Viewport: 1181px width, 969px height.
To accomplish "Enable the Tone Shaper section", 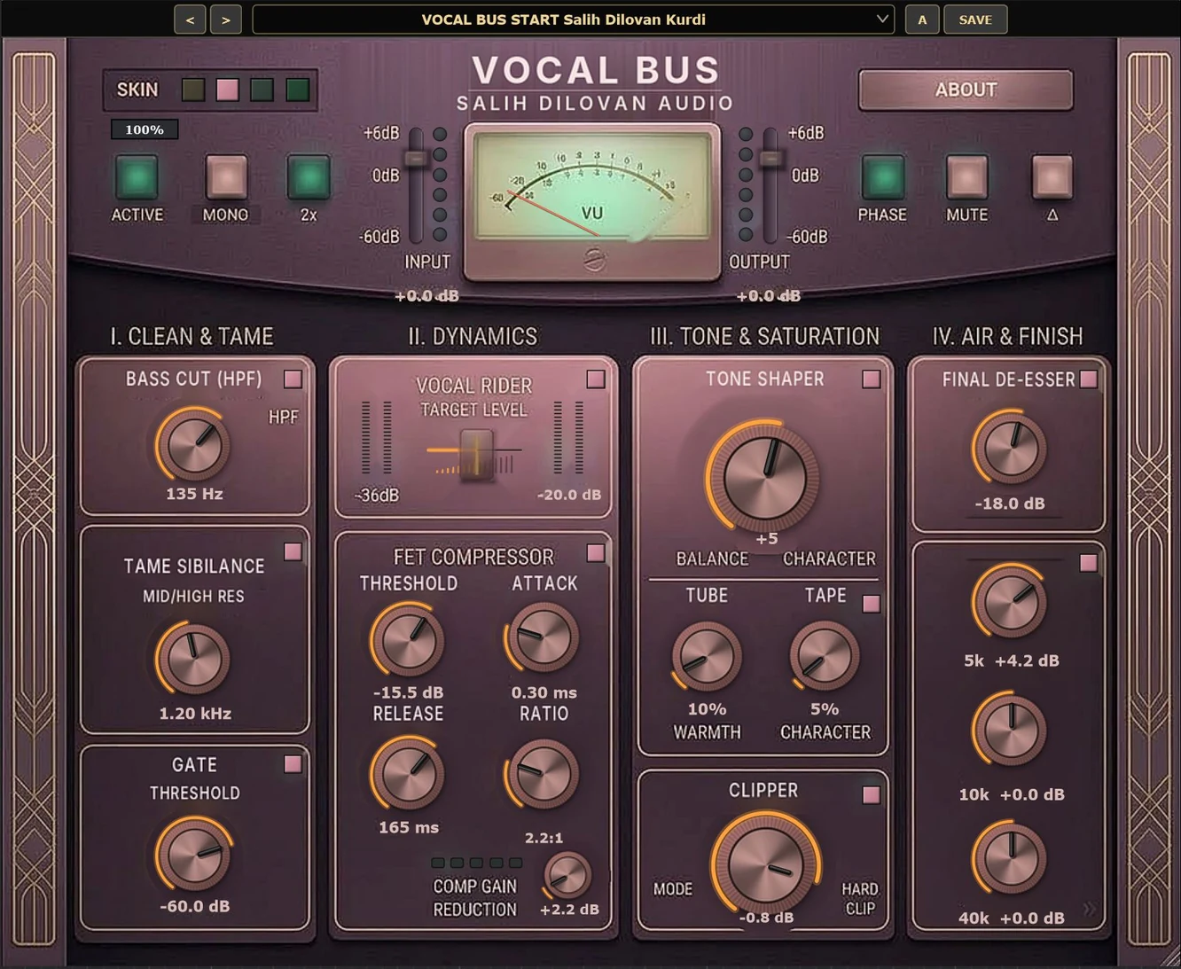I will 872,379.
